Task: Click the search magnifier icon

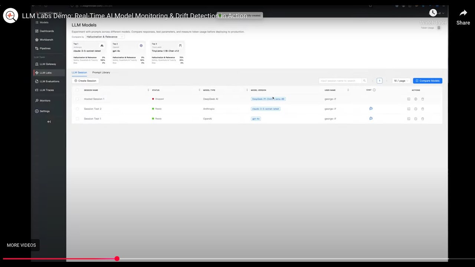Action: tap(364, 81)
